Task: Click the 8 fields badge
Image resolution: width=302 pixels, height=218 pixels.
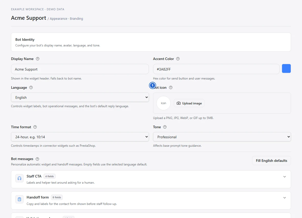Action: coord(57,197)
